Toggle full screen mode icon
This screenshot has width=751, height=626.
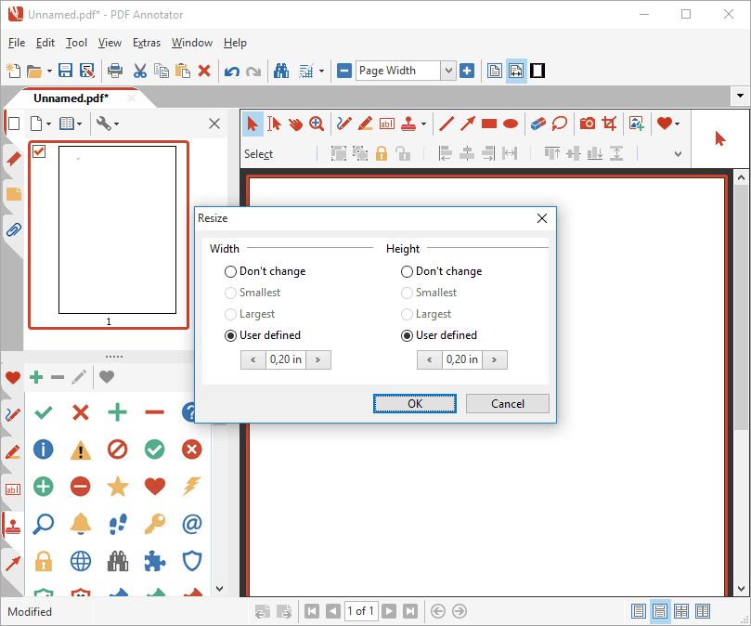(x=537, y=71)
